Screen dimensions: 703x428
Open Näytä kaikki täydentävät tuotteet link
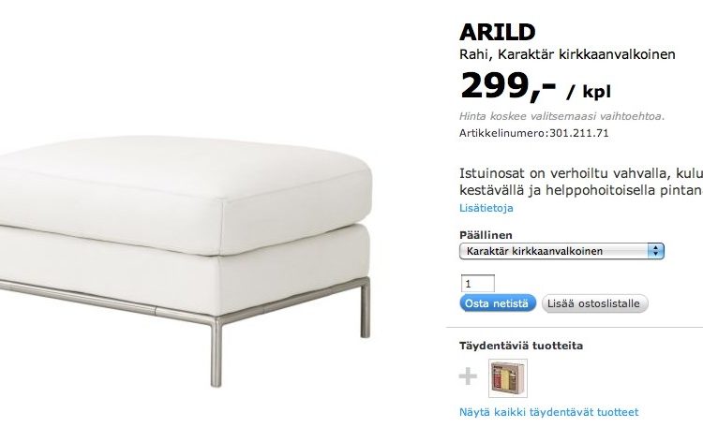coord(548,412)
